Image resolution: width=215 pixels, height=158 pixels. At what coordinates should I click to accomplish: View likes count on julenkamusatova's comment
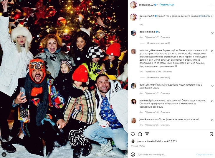tap(152, 125)
